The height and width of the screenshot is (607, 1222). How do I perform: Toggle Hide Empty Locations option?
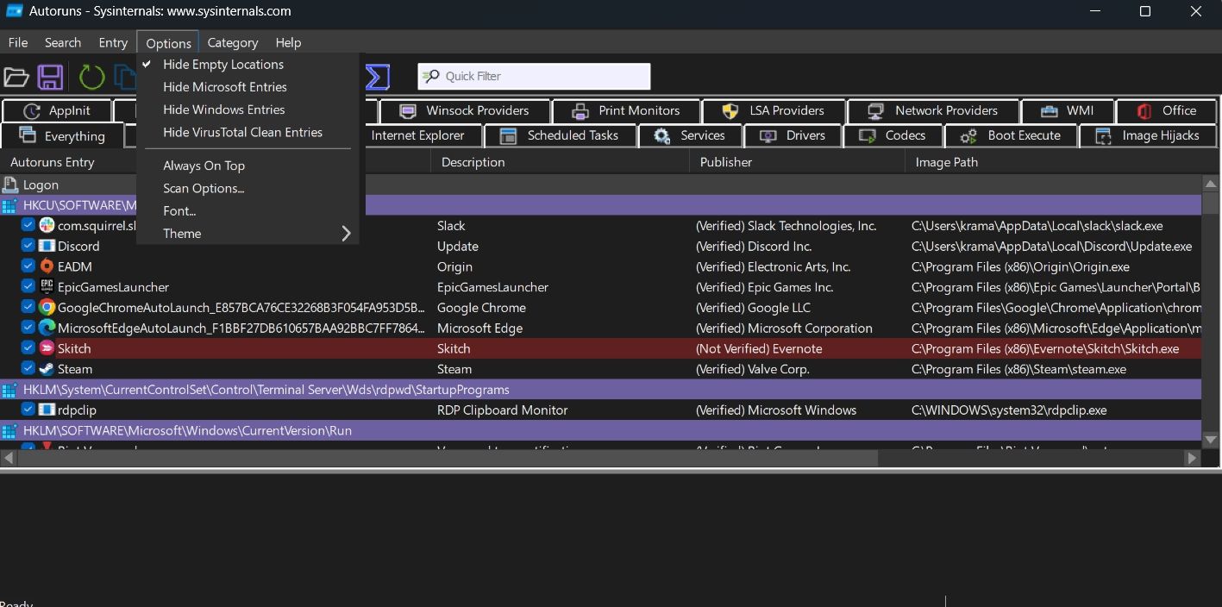coord(247,65)
